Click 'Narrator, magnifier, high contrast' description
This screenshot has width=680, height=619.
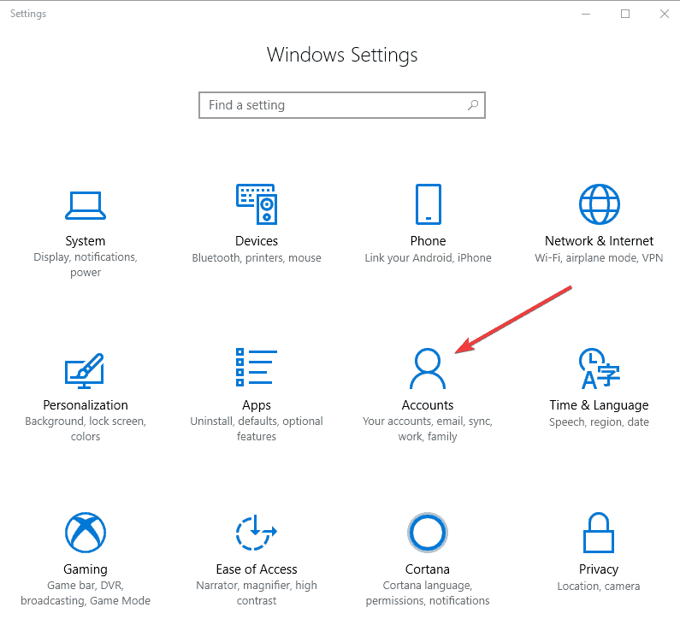[257, 593]
